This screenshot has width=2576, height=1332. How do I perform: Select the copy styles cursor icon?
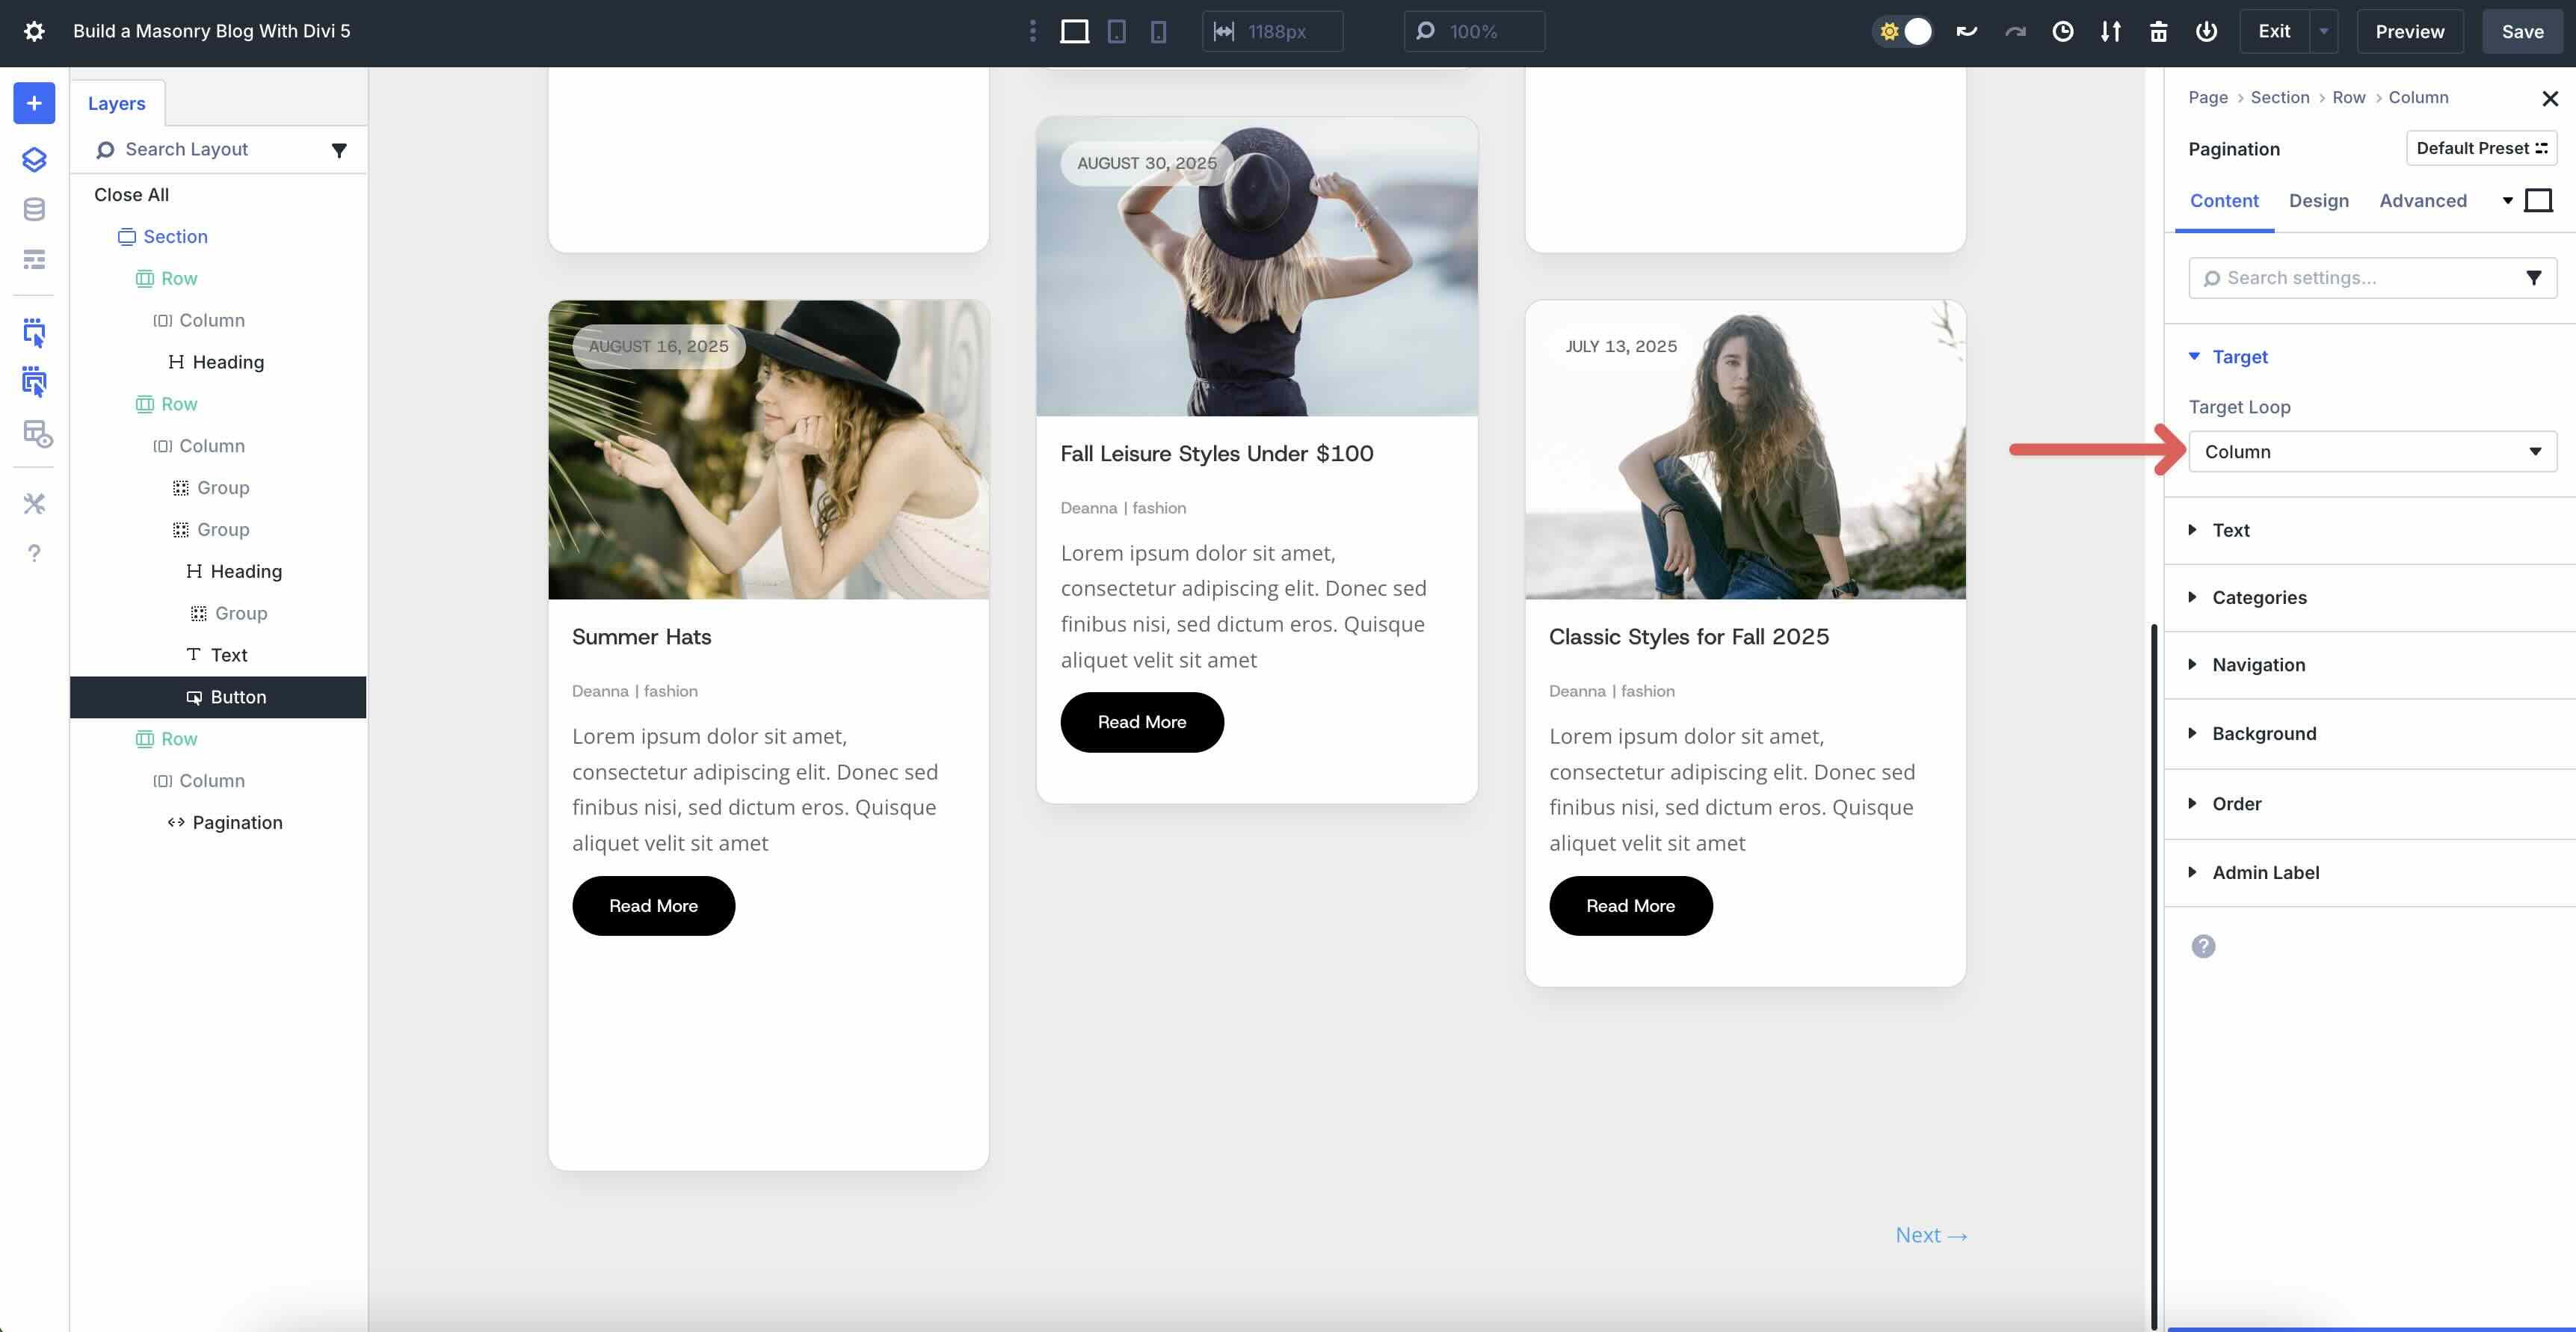click(x=34, y=332)
